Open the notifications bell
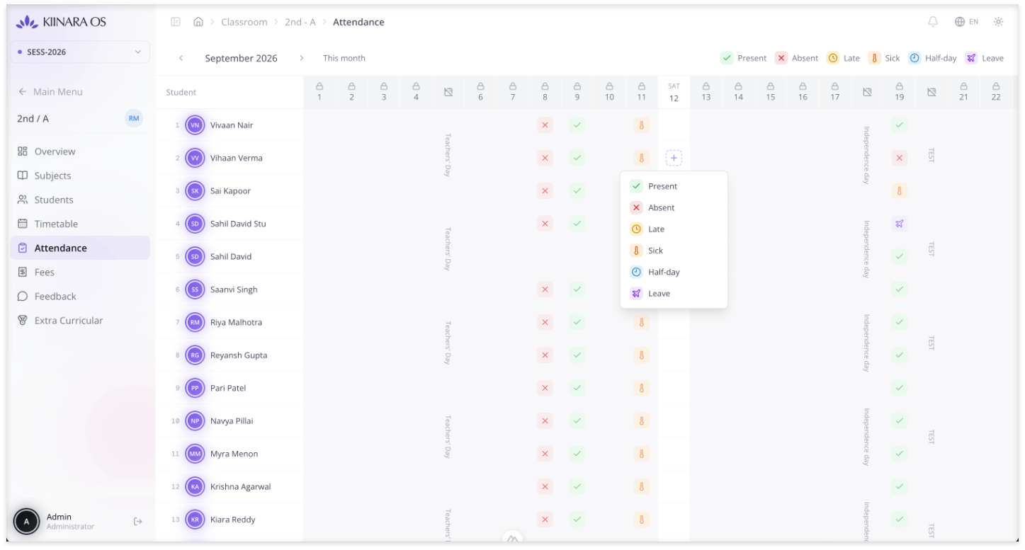Image resolution: width=1025 pixels, height=550 pixels. pyautogui.click(x=933, y=22)
